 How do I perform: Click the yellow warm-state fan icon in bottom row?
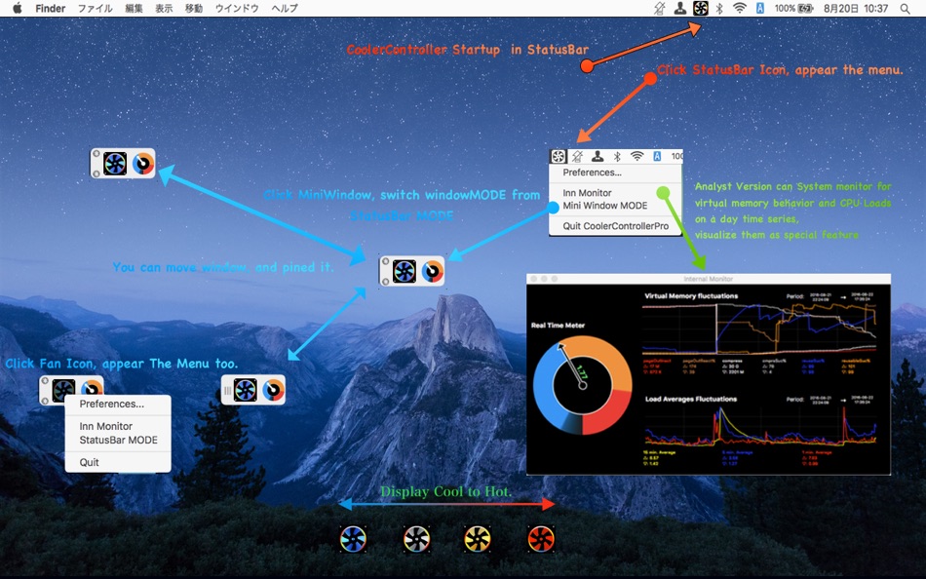478,539
